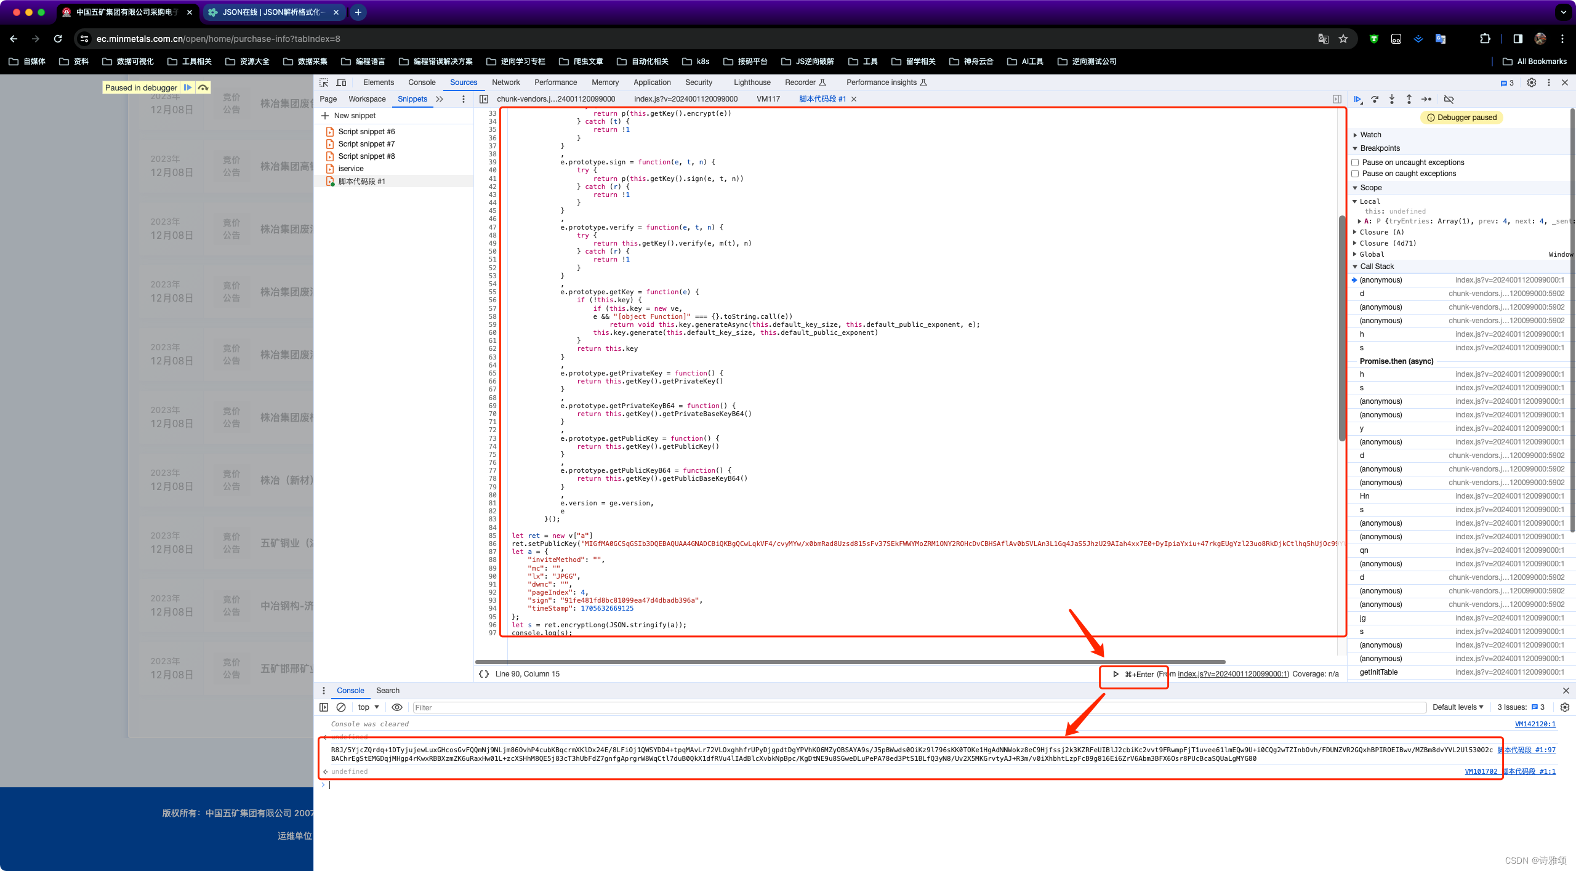
Task: Show more Sources navigator tabs chevron
Action: click(x=440, y=99)
